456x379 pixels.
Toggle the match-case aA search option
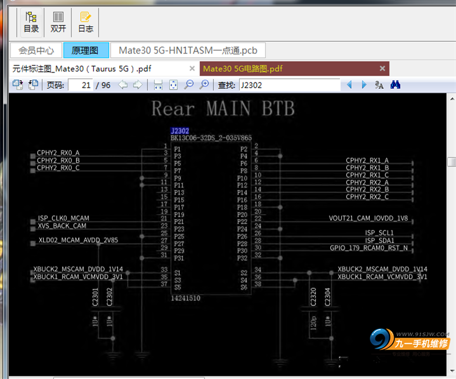[x=379, y=84]
